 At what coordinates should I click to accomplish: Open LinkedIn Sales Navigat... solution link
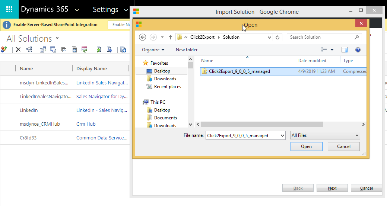click(x=102, y=83)
